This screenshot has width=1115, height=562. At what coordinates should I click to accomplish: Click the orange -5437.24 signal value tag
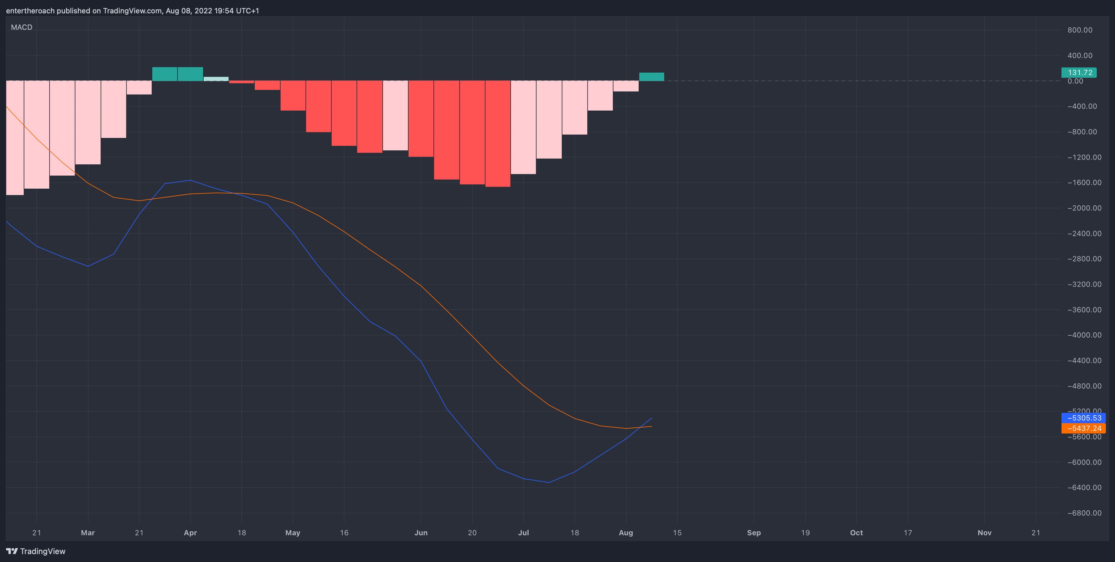tap(1083, 428)
